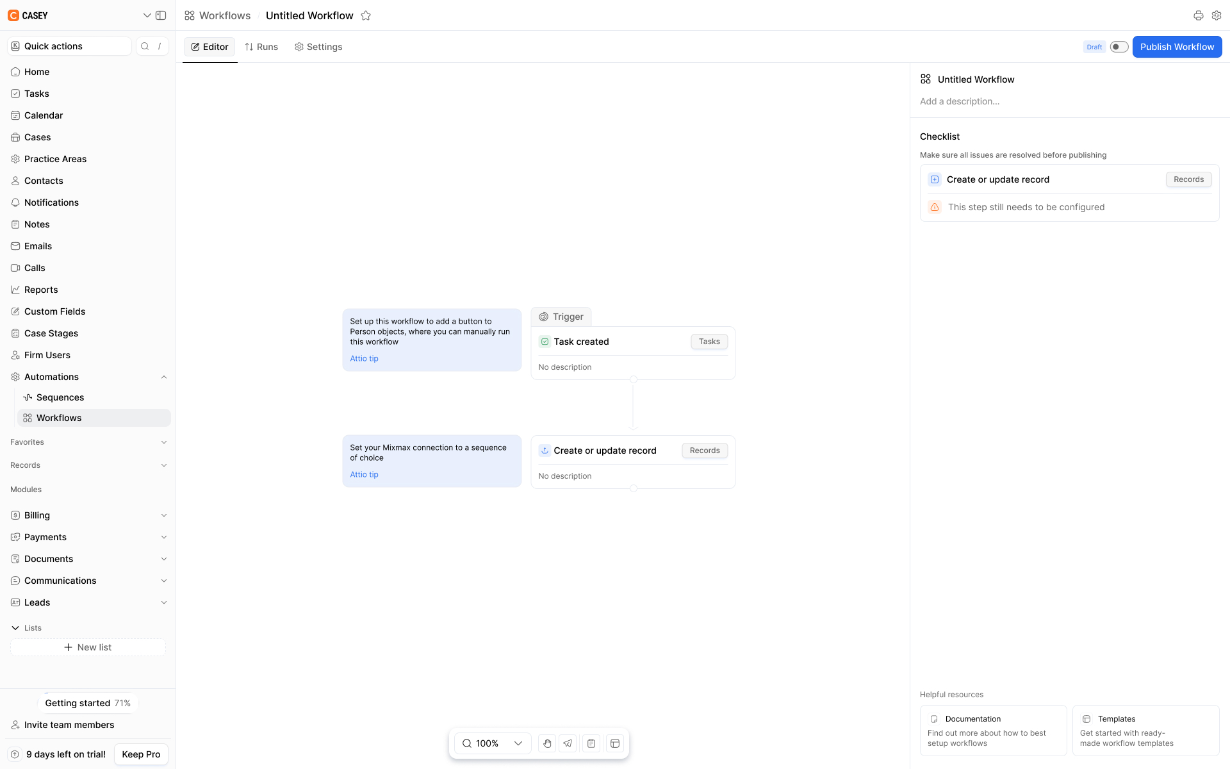The width and height of the screenshot is (1230, 769).
Task: Open the Documentation resource card
Action: tap(994, 731)
